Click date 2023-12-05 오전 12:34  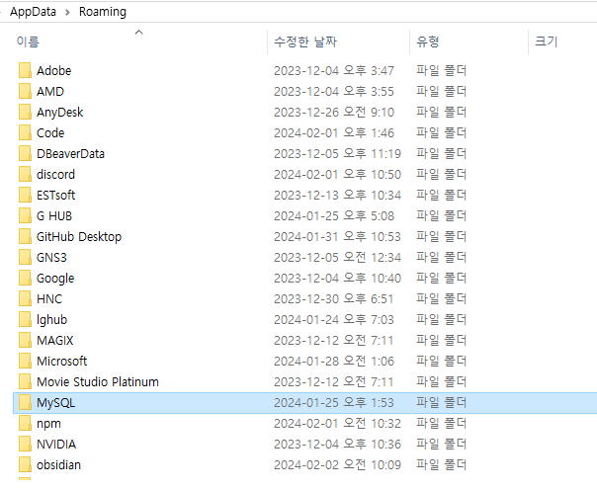point(337,257)
